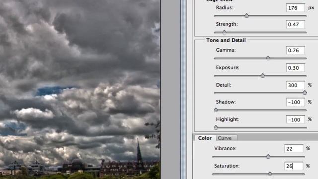Click the Radius label
The height and width of the screenshot is (179, 318).
tap(225, 8)
